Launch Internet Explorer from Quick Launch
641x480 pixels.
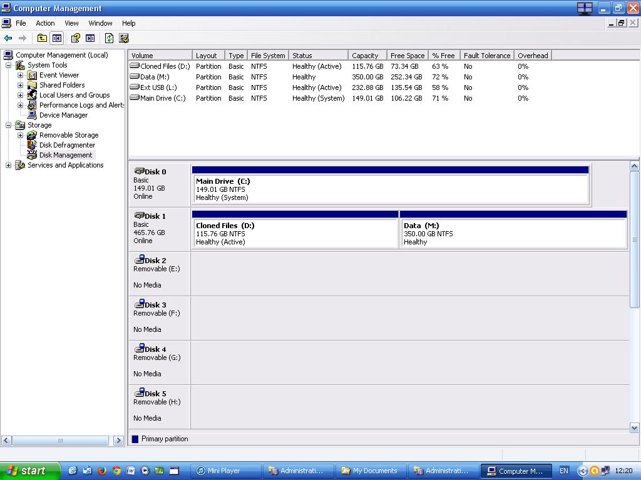click(73, 471)
